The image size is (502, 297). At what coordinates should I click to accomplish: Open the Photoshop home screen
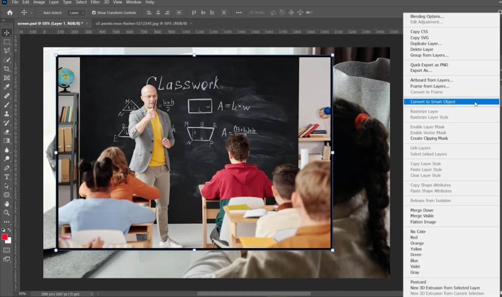pyautogui.click(x=10, y=12)
